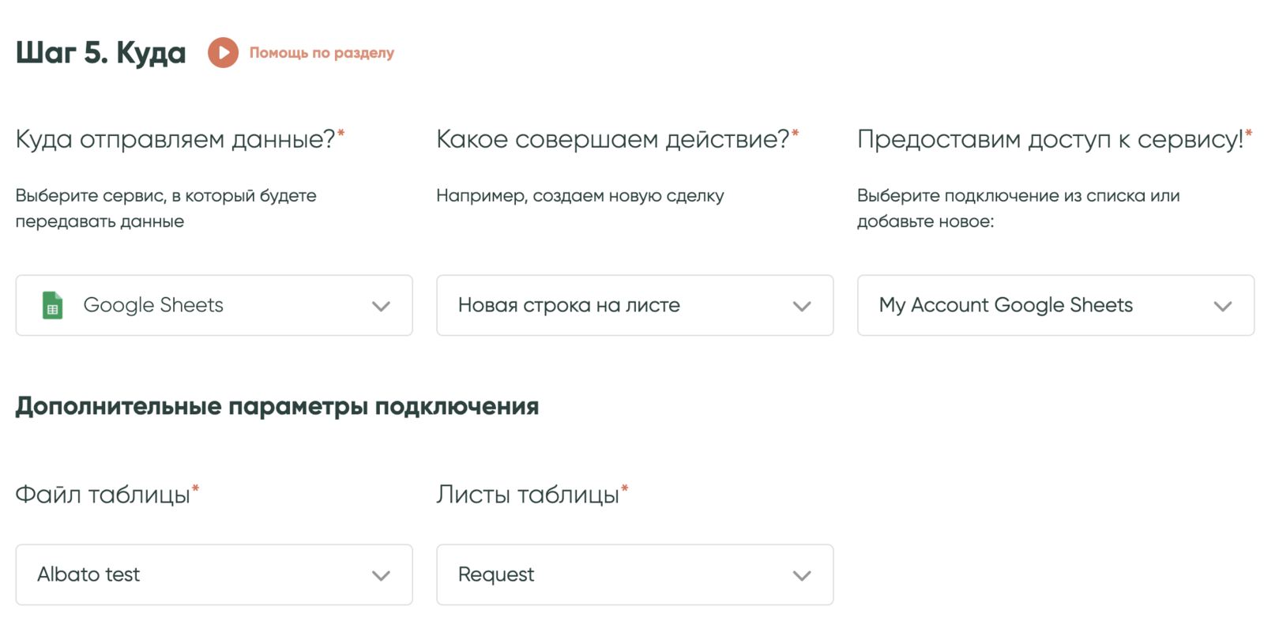Click chevron arrow in the Request field
Screen dimensions: 1264x644
[x=802, y=576]
